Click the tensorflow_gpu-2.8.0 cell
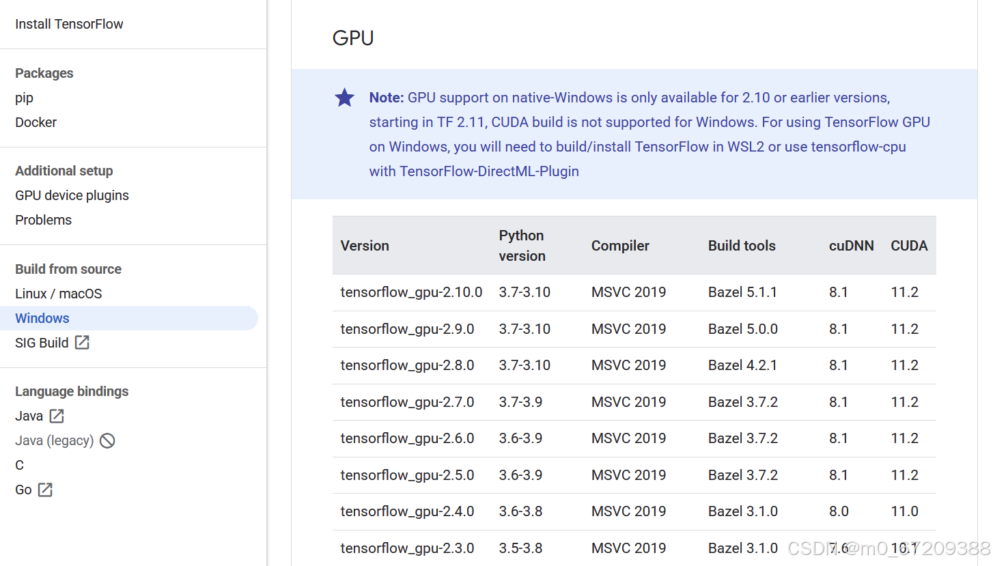993x566 pixels. point(407,365)
